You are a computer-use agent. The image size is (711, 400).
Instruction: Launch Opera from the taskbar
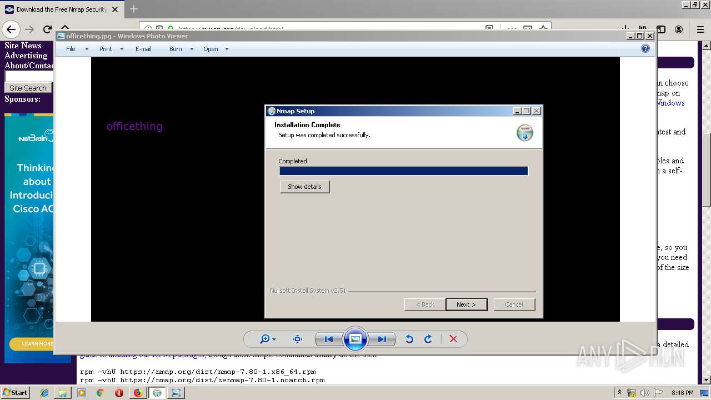coord(119,393)
